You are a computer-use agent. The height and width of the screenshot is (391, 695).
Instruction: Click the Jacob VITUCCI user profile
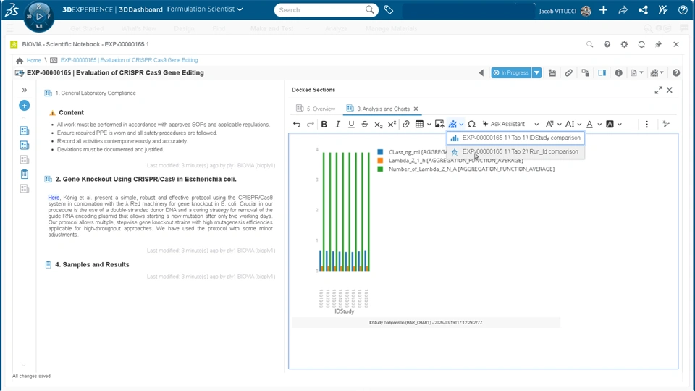coord(565,11)
